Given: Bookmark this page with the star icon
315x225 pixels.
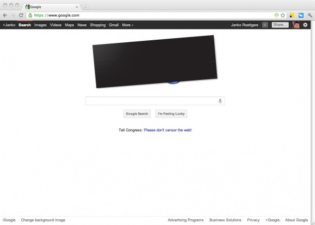Looking at the screenshot, I should [282, 15].
